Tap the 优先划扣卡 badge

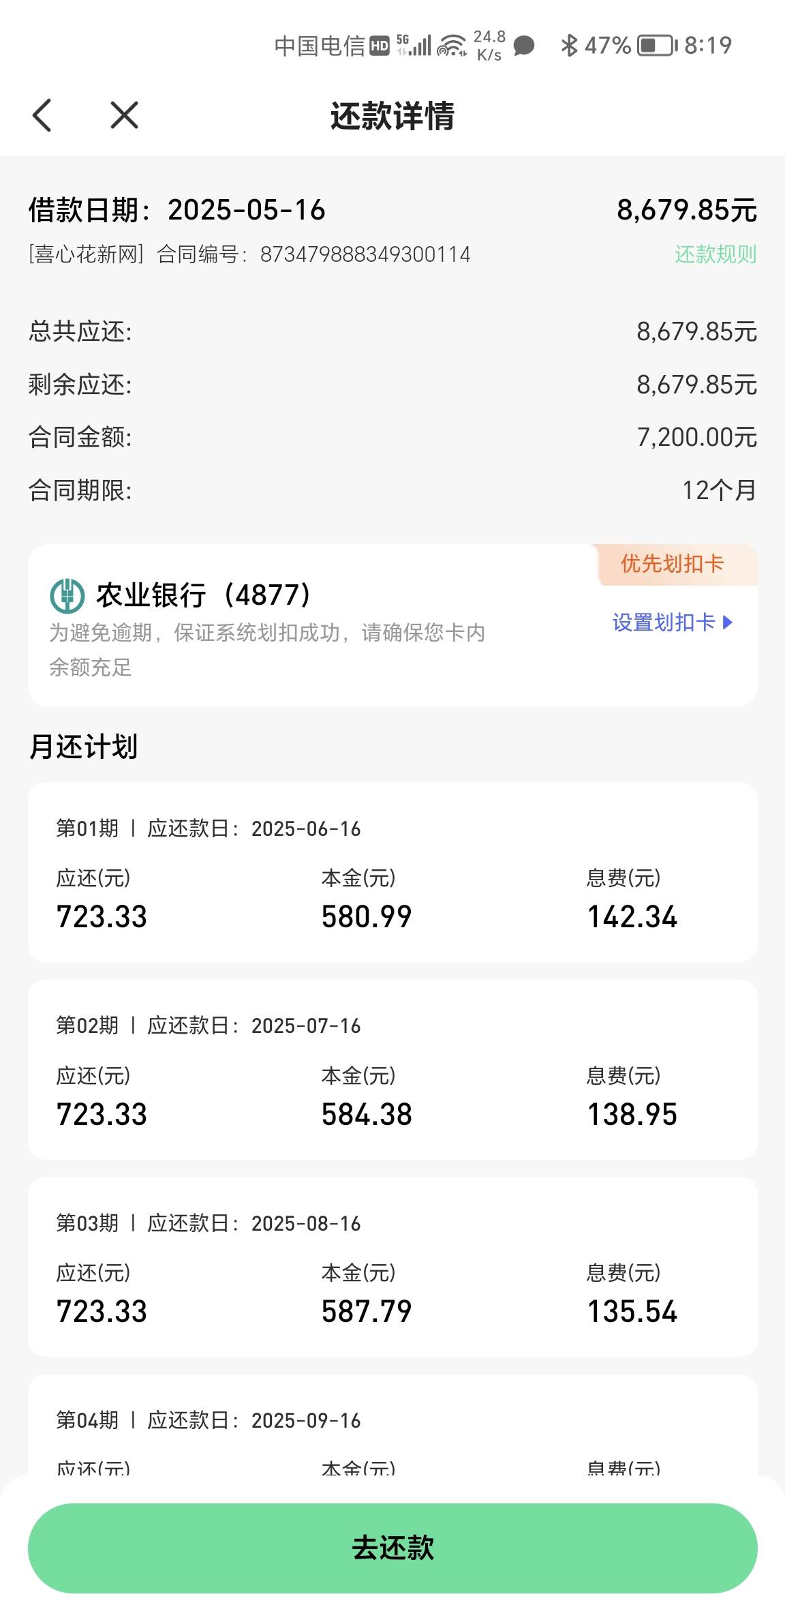tap(672, 564)
